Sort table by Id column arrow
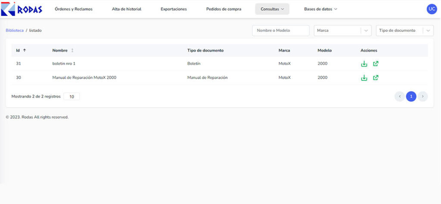Viewport: 441px width, 204px height. click(x=25, y=50)
